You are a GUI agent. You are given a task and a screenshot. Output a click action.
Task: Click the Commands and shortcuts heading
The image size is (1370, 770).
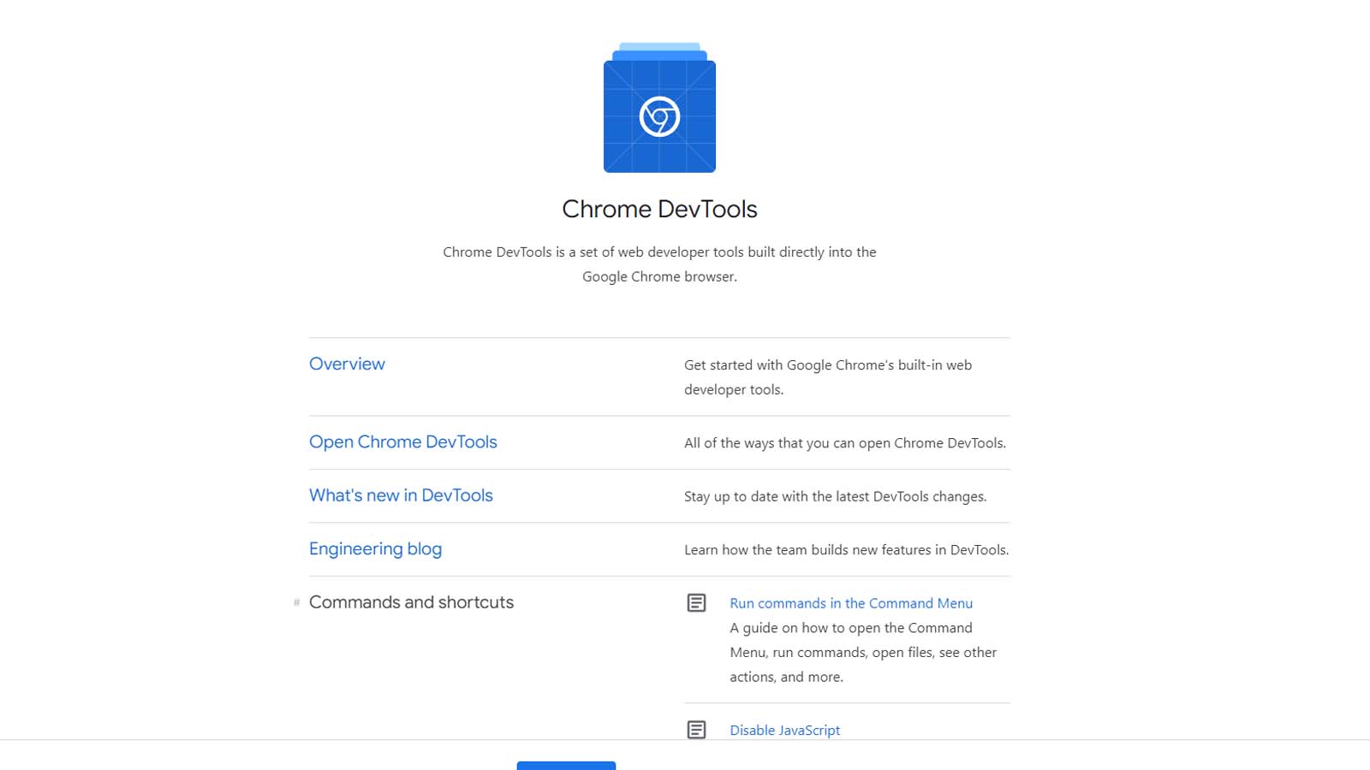click(x=411, y=602)
